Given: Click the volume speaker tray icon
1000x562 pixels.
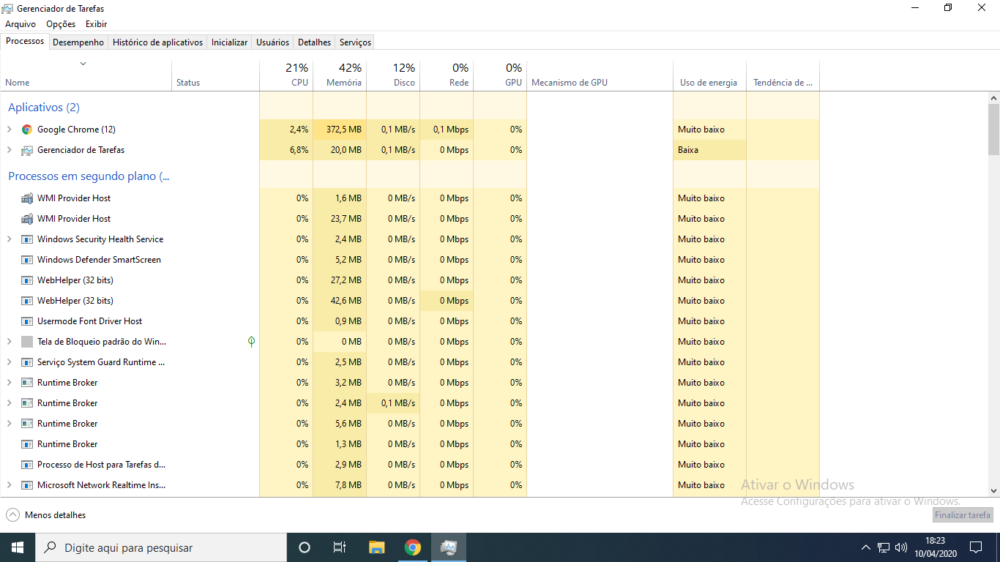Looking at the screenshot, I should tap(901, 547).
